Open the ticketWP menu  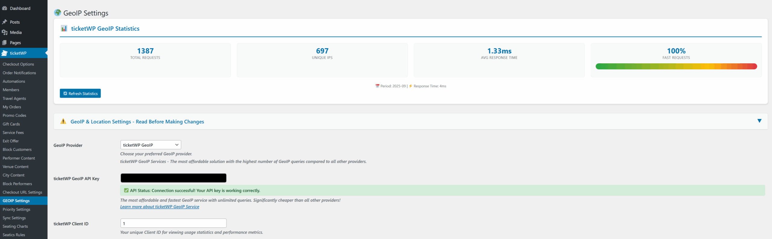[x=24, y=53]
